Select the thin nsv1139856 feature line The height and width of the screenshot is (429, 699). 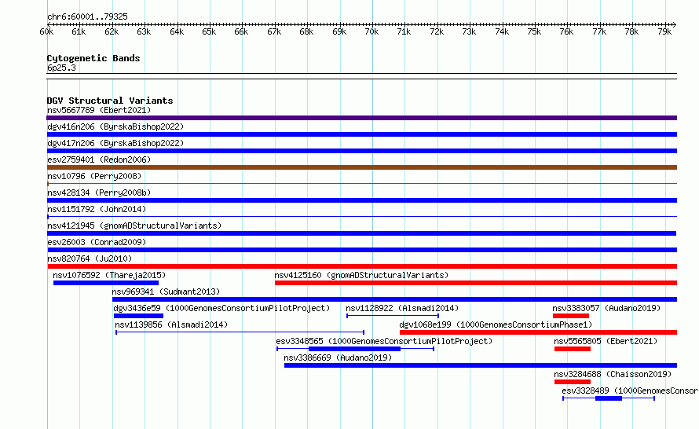240,332
